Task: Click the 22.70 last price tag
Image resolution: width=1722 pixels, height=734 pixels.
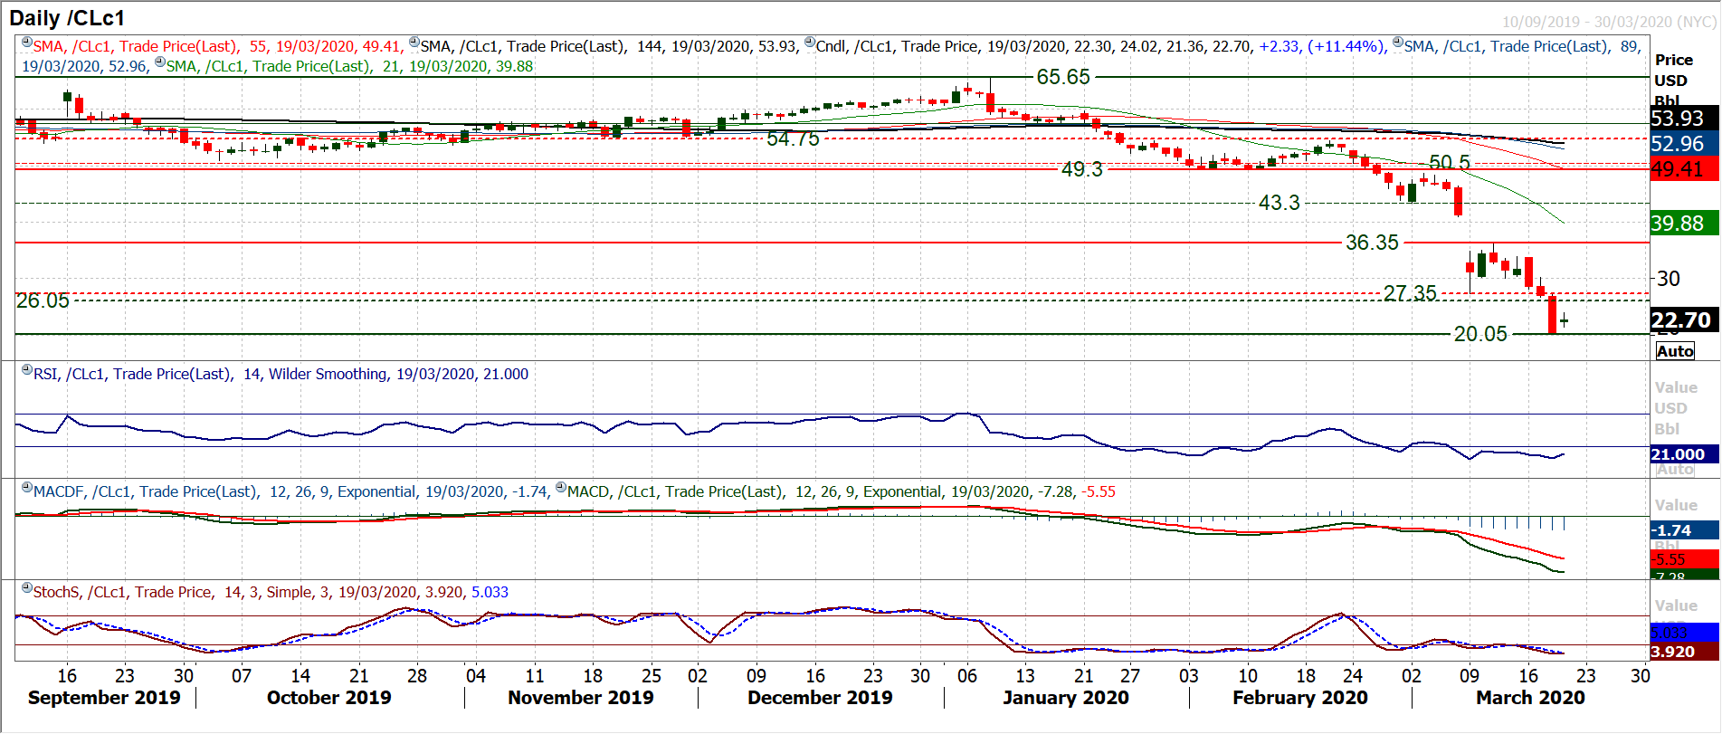Action: [1684, 320]
